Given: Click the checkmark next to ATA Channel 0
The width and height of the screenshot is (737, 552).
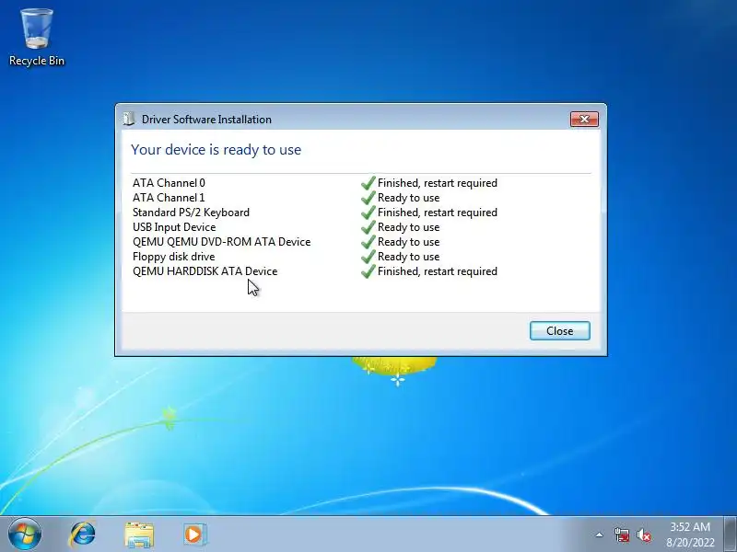Looking at the screenshot, I should coord(368,182).
